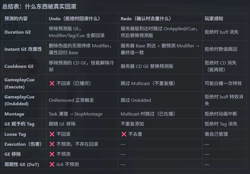
Task: Select the Duration GE row label
Action: (x=18, y=32)
